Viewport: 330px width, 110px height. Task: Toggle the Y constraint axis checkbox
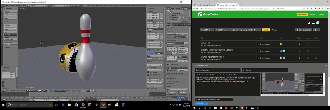pos(4,84)
